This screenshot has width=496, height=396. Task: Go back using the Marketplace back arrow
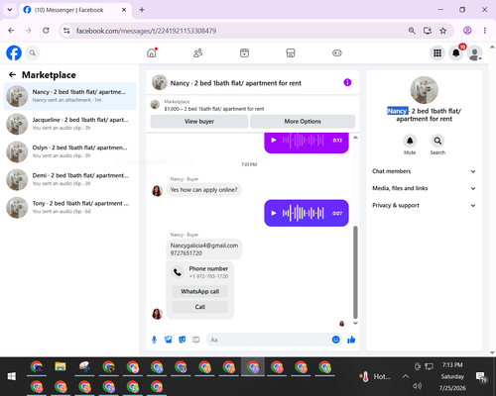(x=12, y=75)
